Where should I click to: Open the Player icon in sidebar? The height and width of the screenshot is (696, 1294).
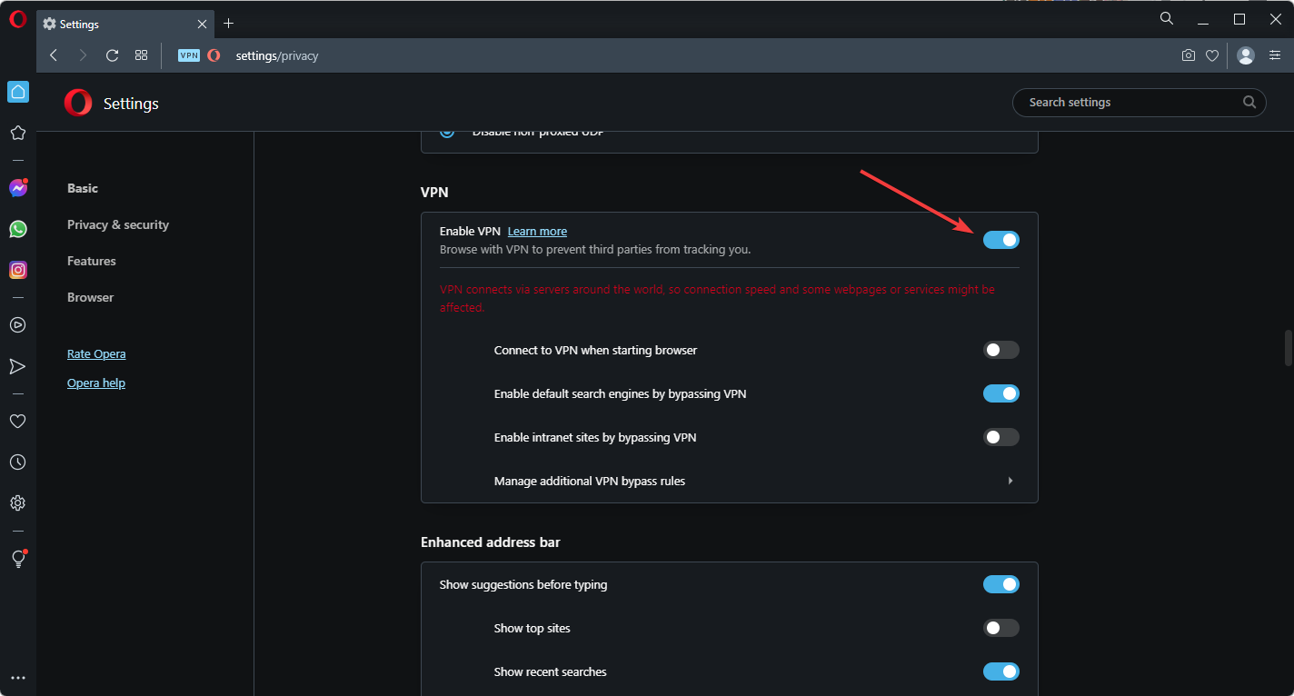17,324
